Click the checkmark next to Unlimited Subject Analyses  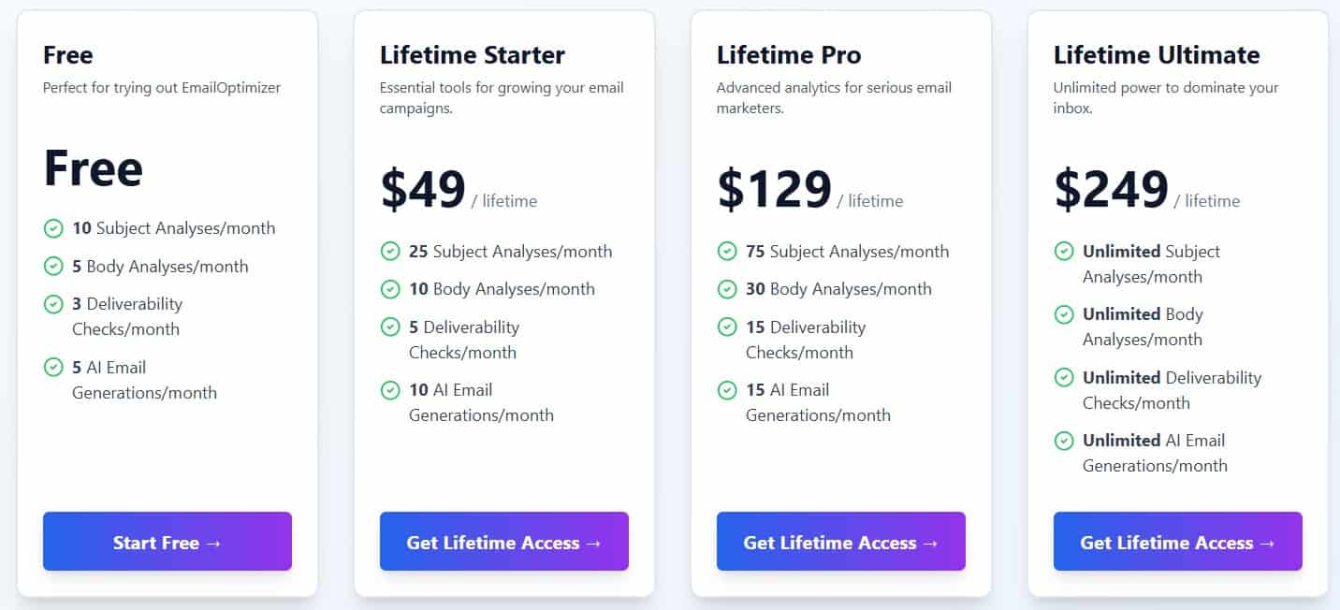(1064, 252)
